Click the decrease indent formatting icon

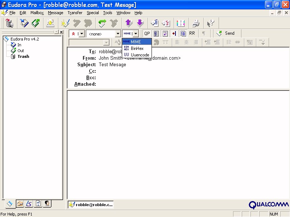[217, 42]
